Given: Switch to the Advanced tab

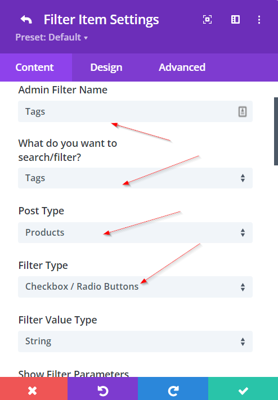Looking at the screenshot, I should 182,68.
